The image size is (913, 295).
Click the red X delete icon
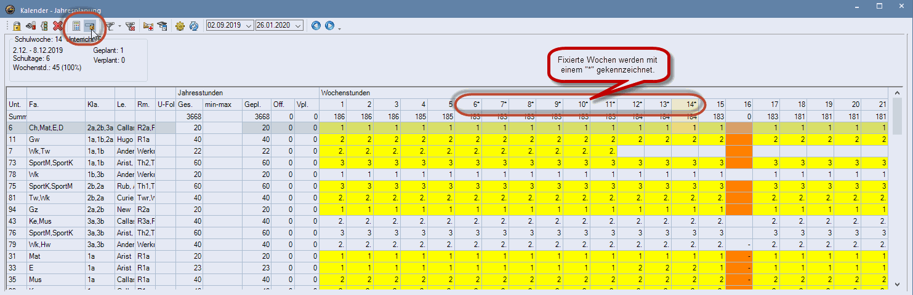(58, 26)
